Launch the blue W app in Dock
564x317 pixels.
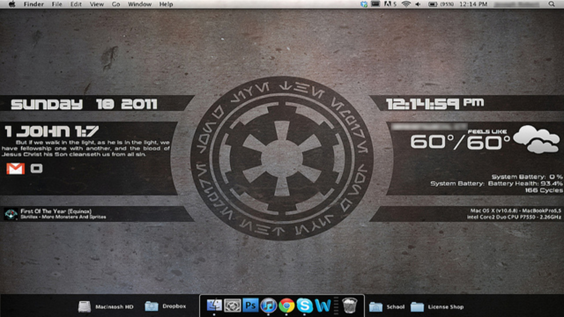[323, 305]
